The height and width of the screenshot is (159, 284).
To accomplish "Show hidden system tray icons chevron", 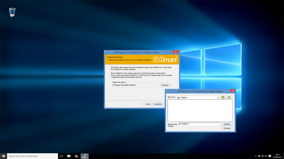I will 255,156.
